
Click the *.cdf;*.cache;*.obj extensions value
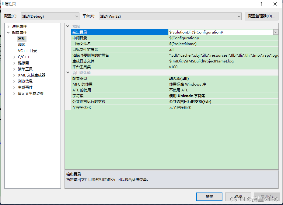click(x=223, y=55)
